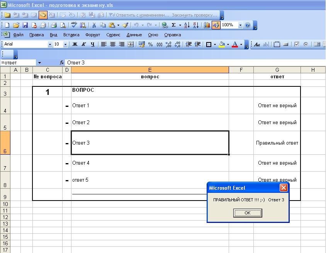Expand the Name Box dropdown arrow
Screen dimensions: 326x253
pyautogui.click(x=39, y=62)
